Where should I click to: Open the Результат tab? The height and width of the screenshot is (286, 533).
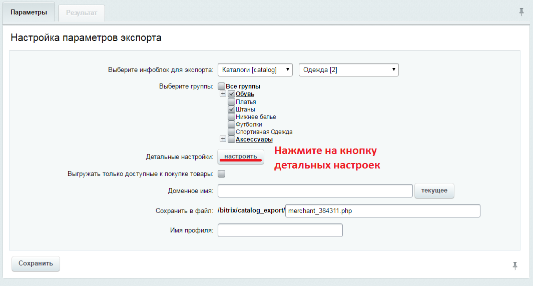(x=82, y=12)
